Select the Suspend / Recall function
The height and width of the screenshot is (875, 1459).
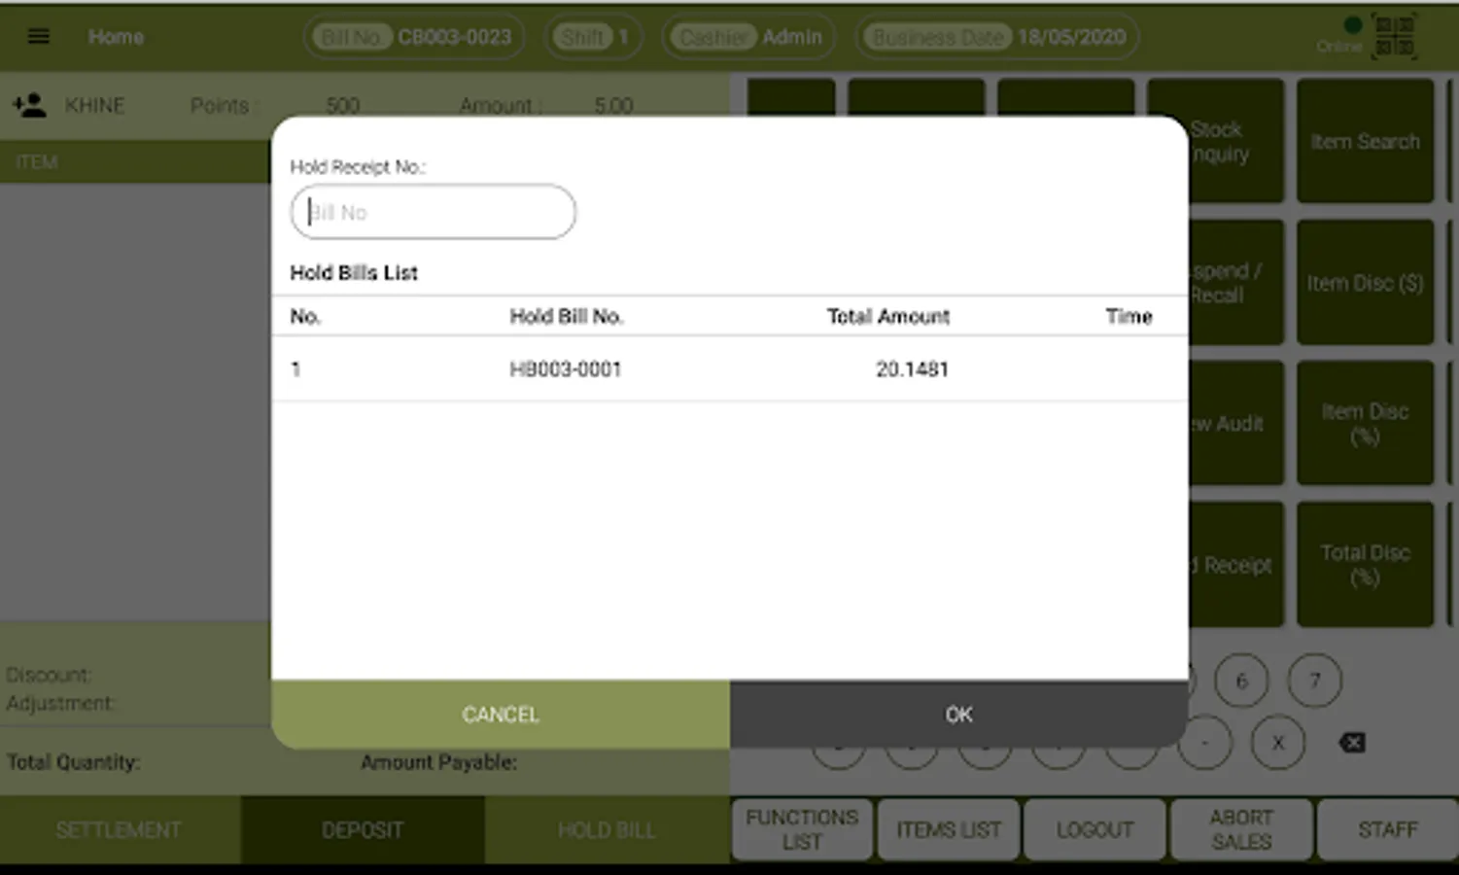coord(1216,282)
